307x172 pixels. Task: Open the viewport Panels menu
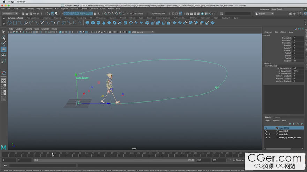54,29
